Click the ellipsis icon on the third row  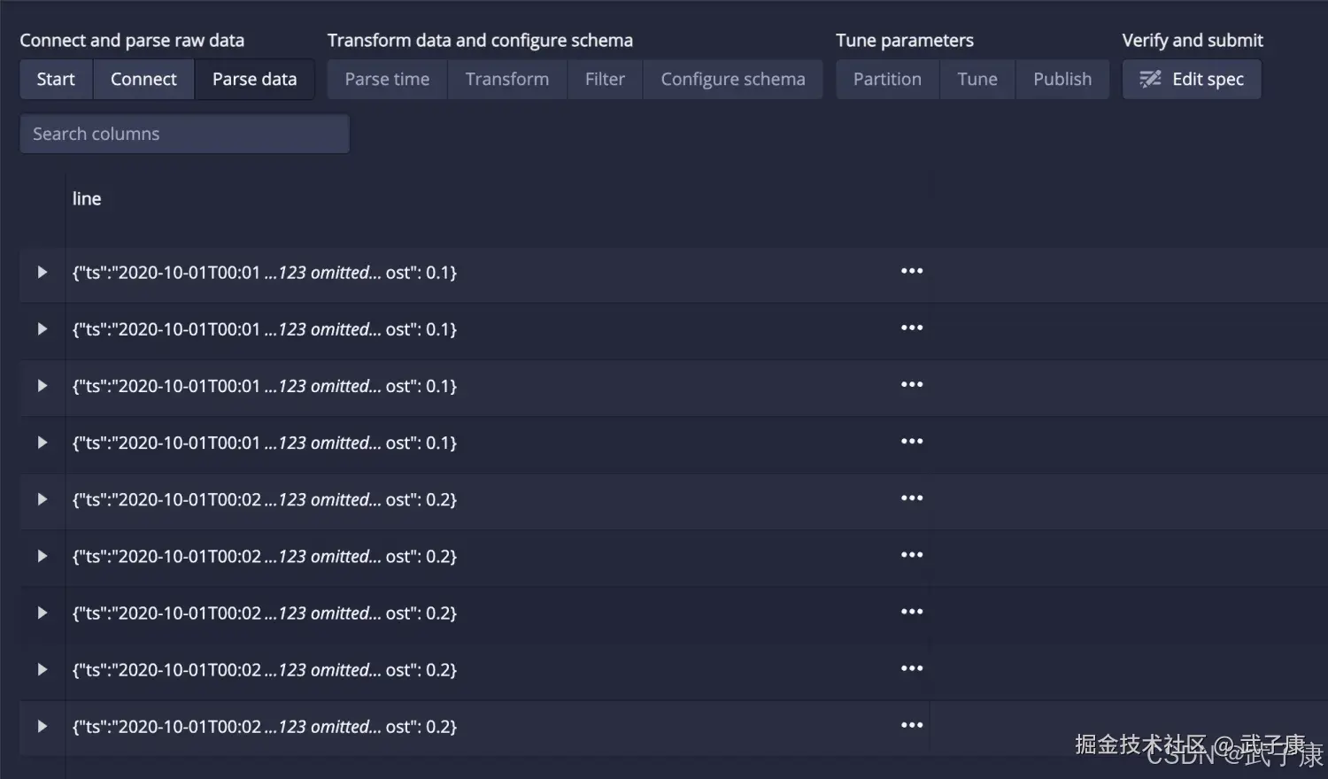[912, 384]
